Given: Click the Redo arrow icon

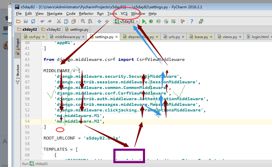Looking at the screenshot, I should (x=50, y=21).
